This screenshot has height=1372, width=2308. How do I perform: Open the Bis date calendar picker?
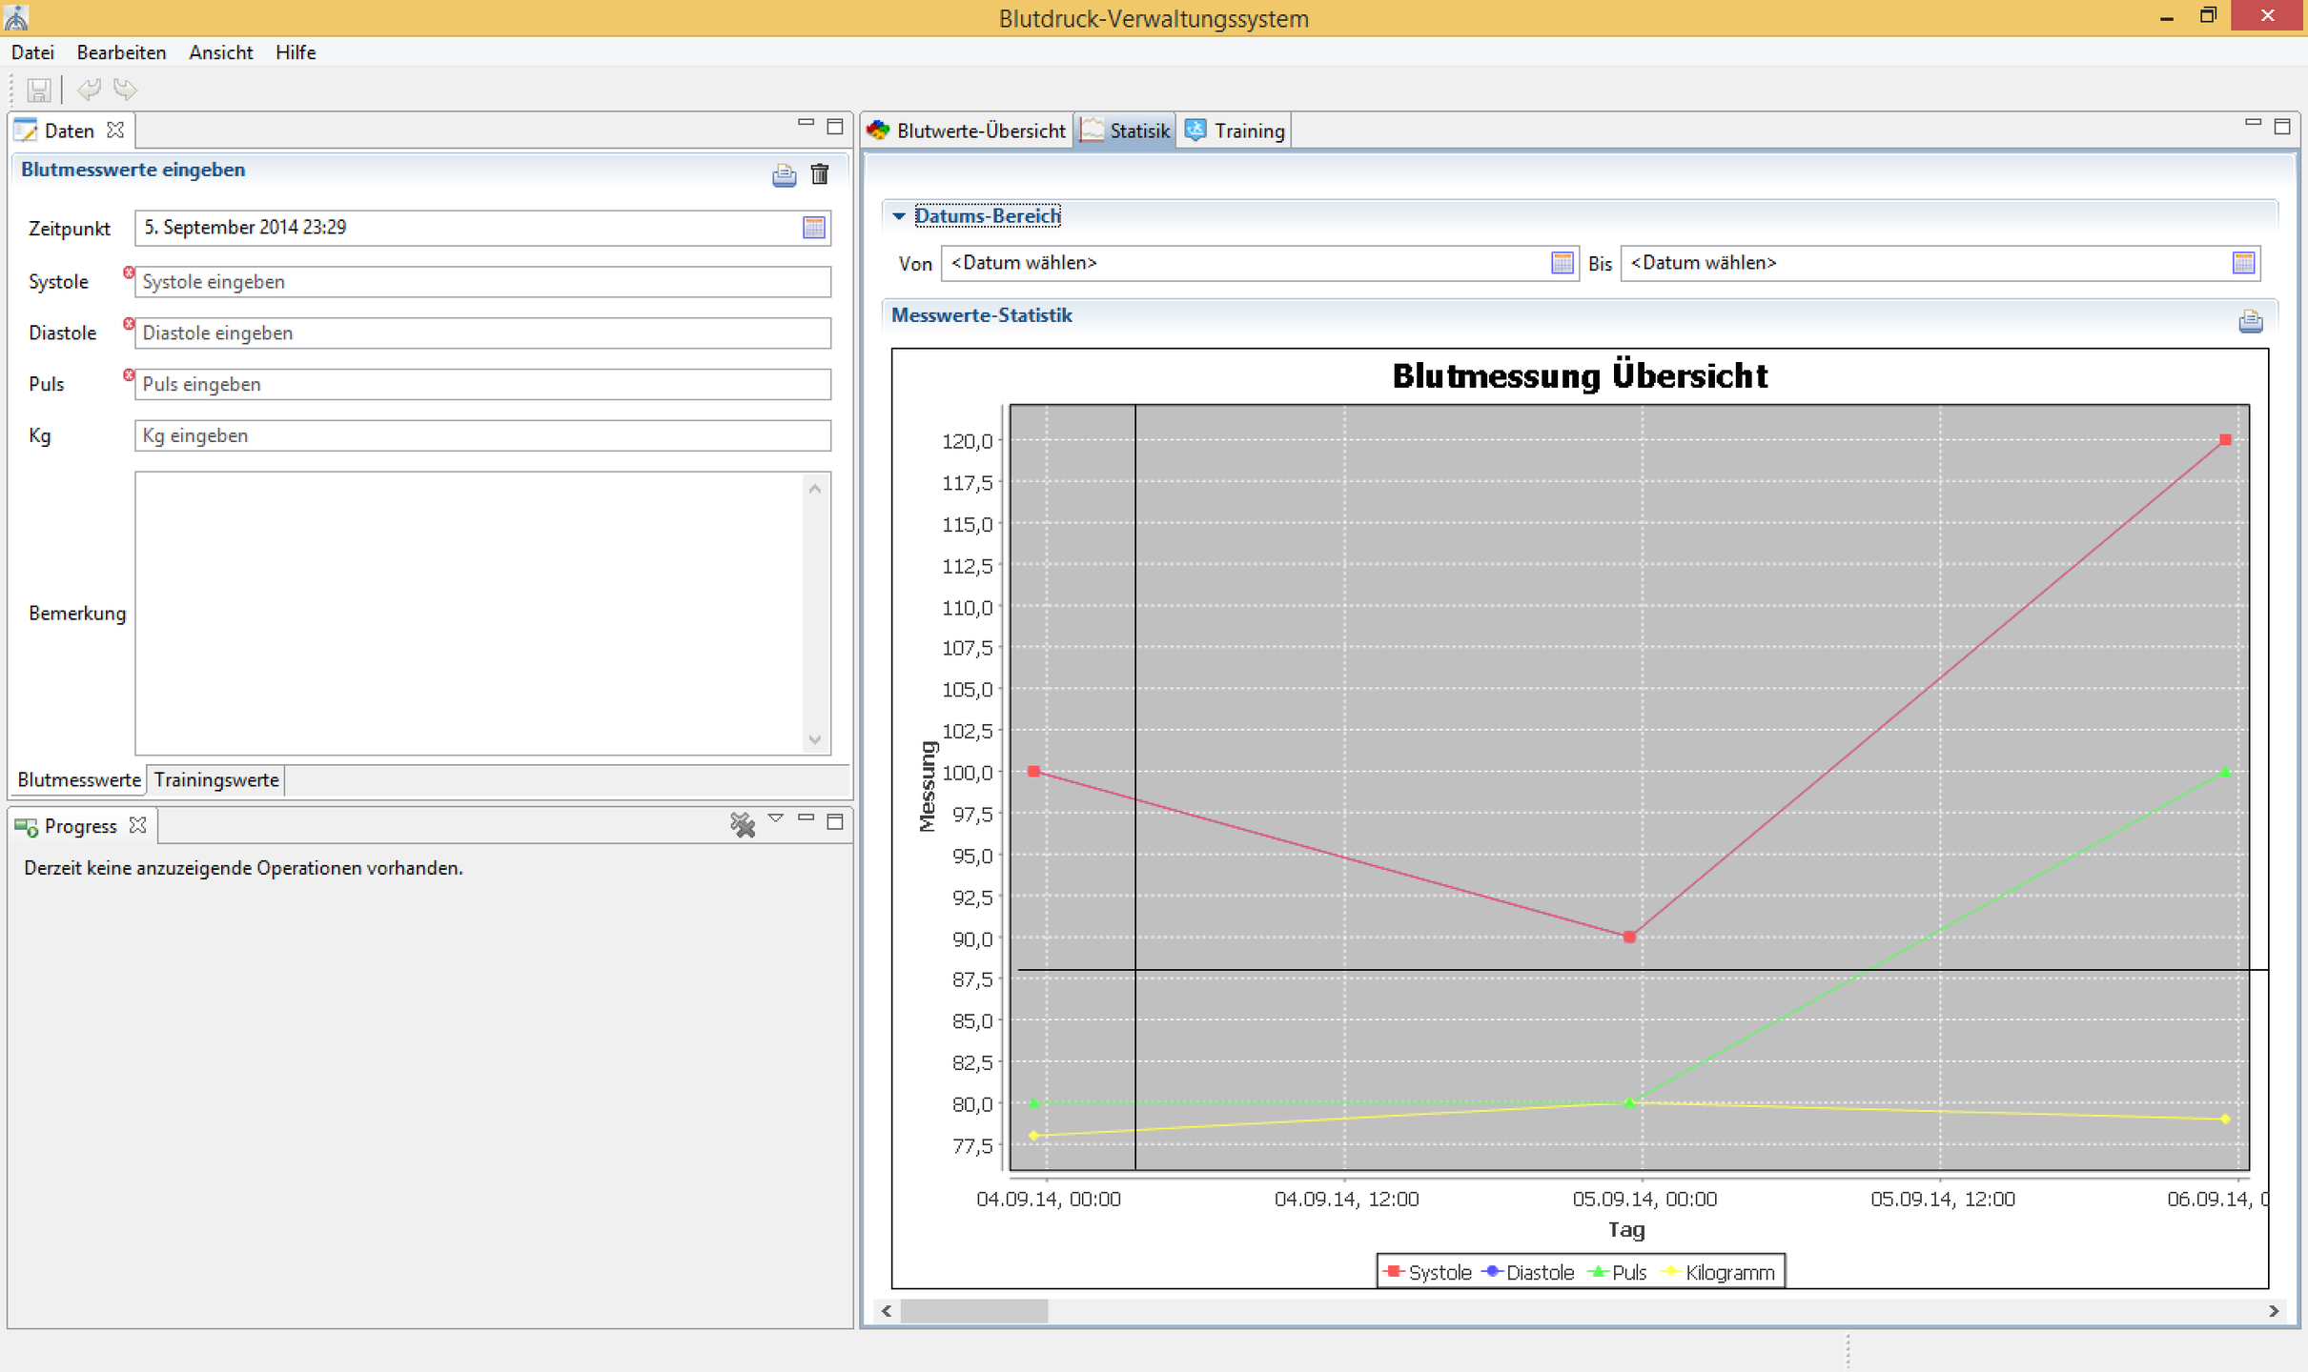click(2243, 263)
